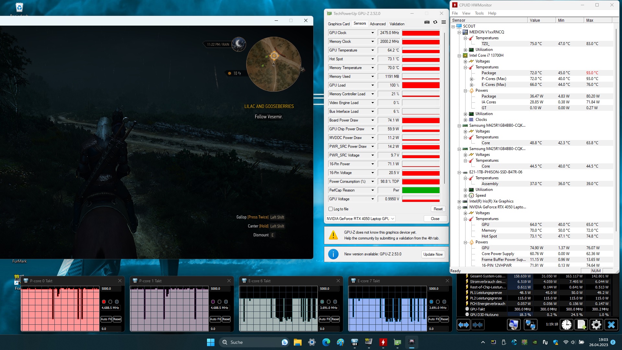The image size is (622, 350).
Task: Click HWiNFO expand-layout double arrow icon
Action: [464, 324]
